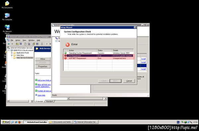Open File menu in IIS Manager
Viewport: 199px width, 131px height.
pyautogui.click(x=12, y=40)
